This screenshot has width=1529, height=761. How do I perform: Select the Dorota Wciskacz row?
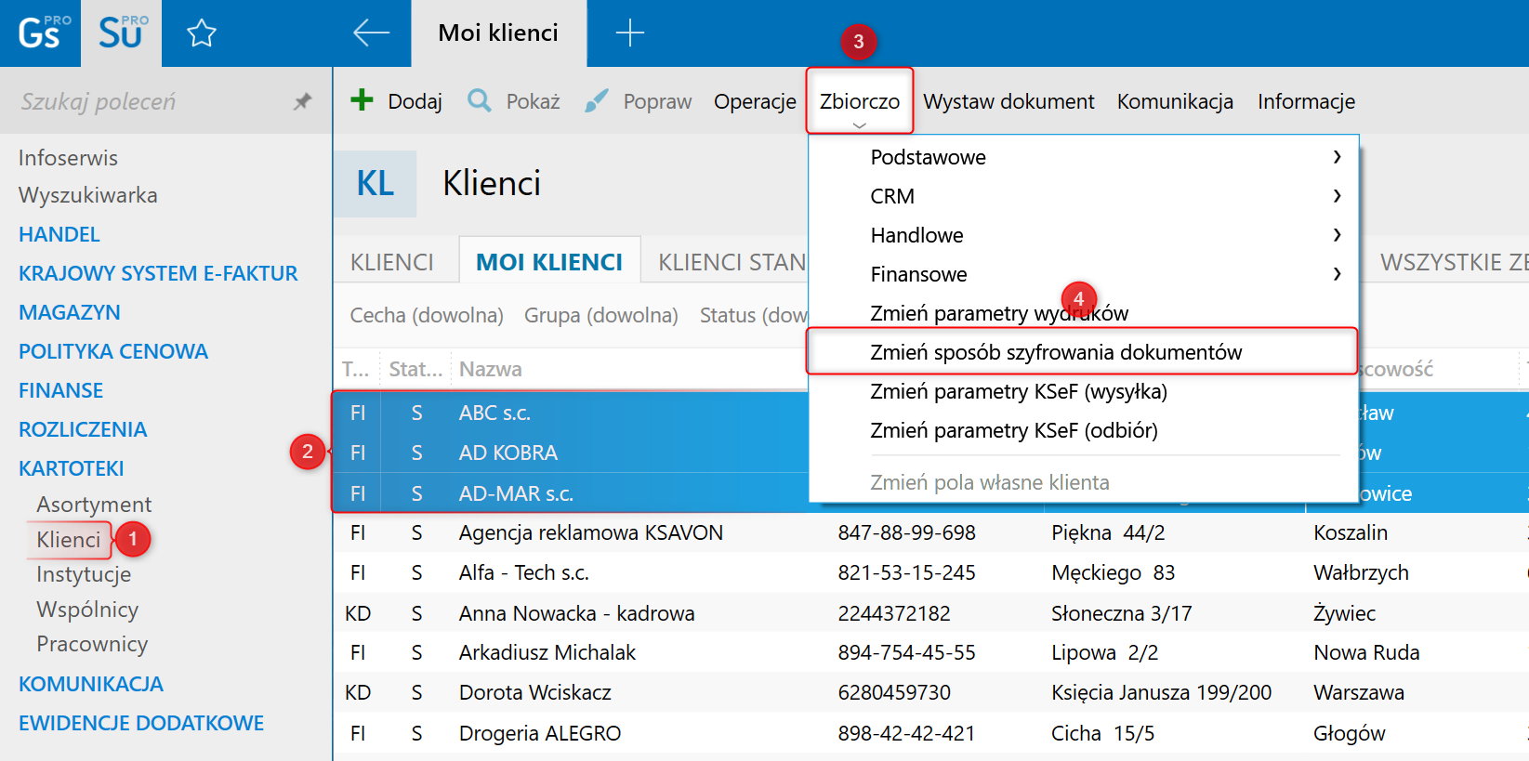tap(931, 692)
